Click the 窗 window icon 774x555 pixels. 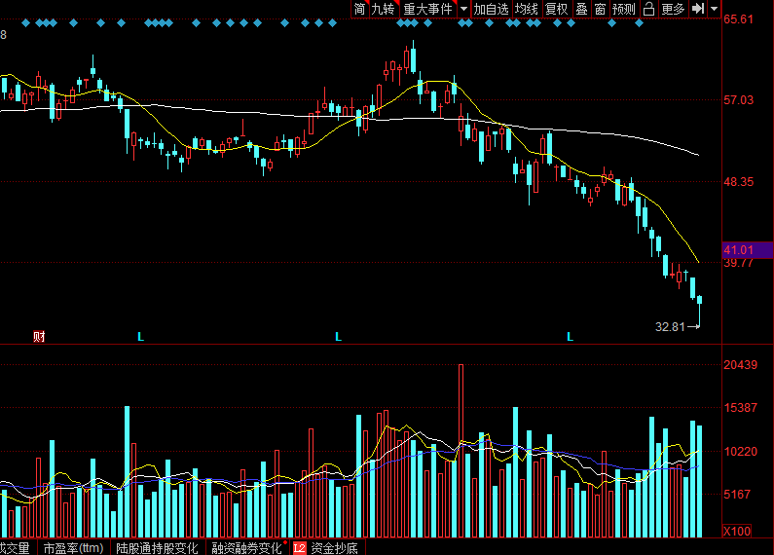(600, 9)
